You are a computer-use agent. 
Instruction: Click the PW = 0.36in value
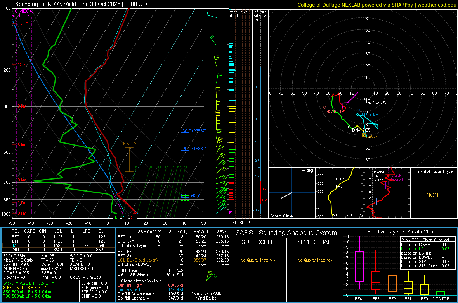coord(14,256)
